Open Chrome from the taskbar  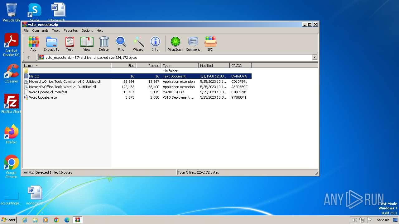(x=56, y=220)
